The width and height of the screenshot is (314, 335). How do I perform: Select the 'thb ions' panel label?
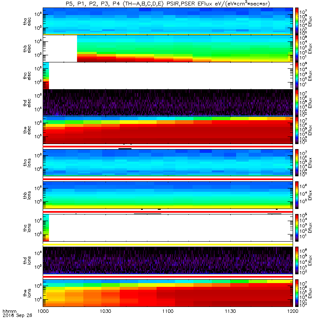(27, 195)
